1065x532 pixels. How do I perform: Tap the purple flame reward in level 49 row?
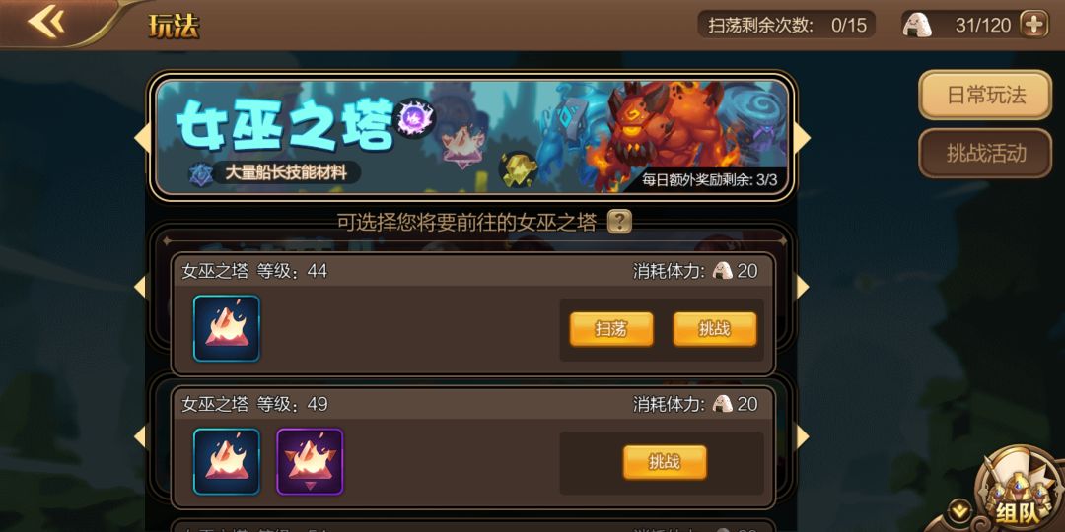coord(310,461)
